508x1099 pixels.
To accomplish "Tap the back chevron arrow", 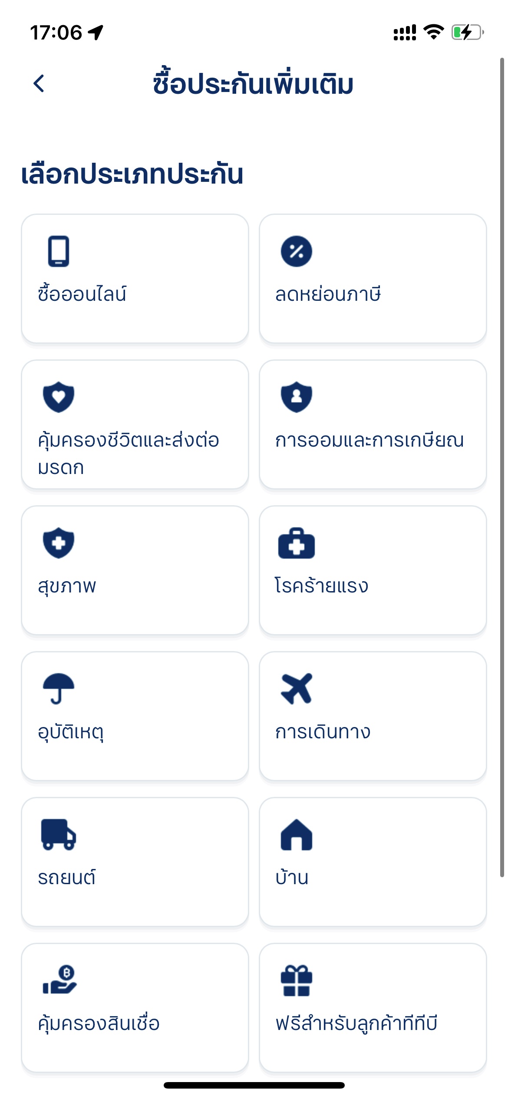I will [x=39, y=83].
